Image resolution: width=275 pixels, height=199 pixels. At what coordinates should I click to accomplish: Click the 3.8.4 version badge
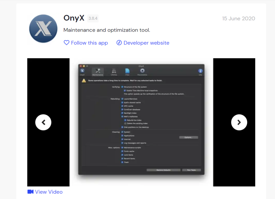(93, 18)
